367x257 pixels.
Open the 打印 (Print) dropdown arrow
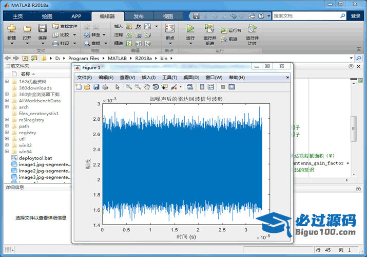74,43
